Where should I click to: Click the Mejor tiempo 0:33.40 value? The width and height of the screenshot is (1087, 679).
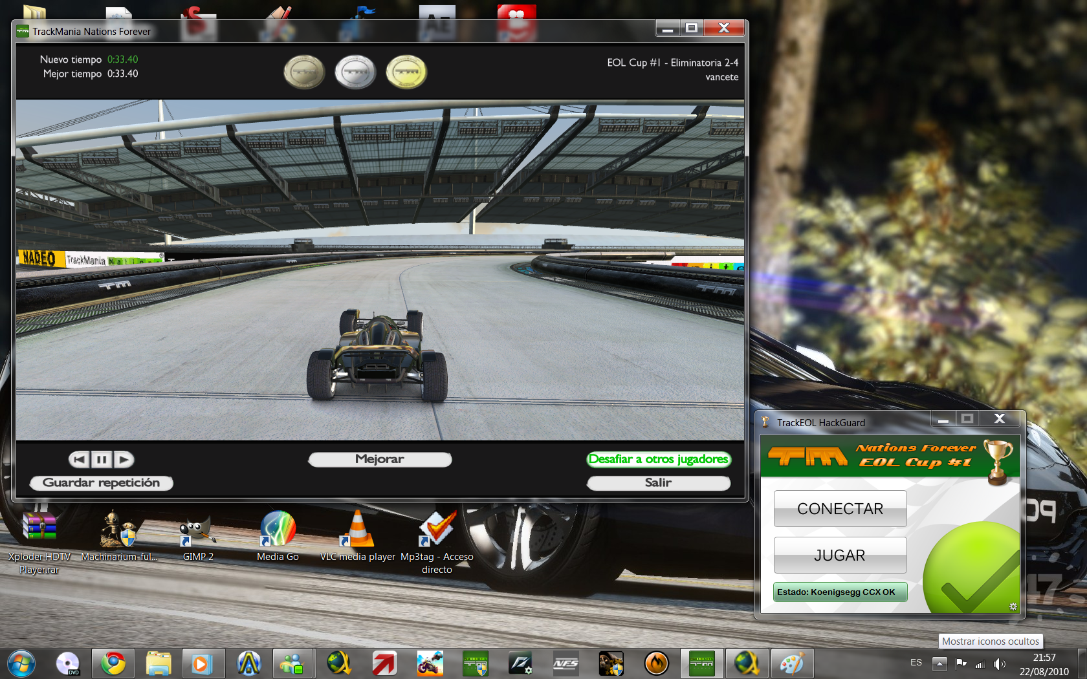click(122, 74)
